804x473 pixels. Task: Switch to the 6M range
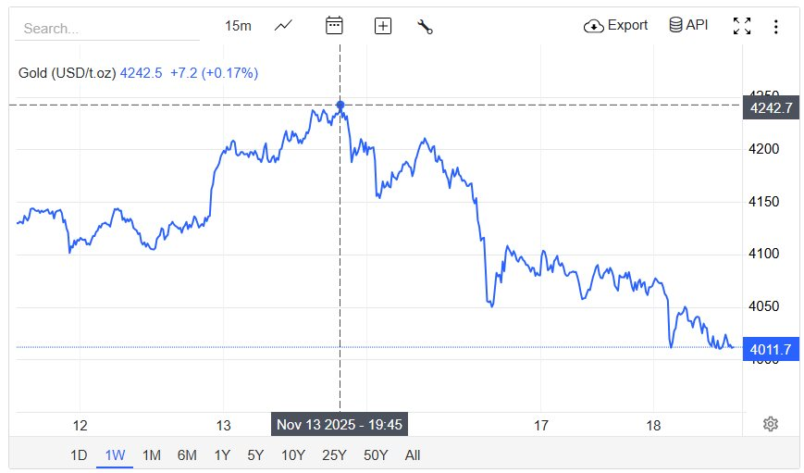click(187, 455)
